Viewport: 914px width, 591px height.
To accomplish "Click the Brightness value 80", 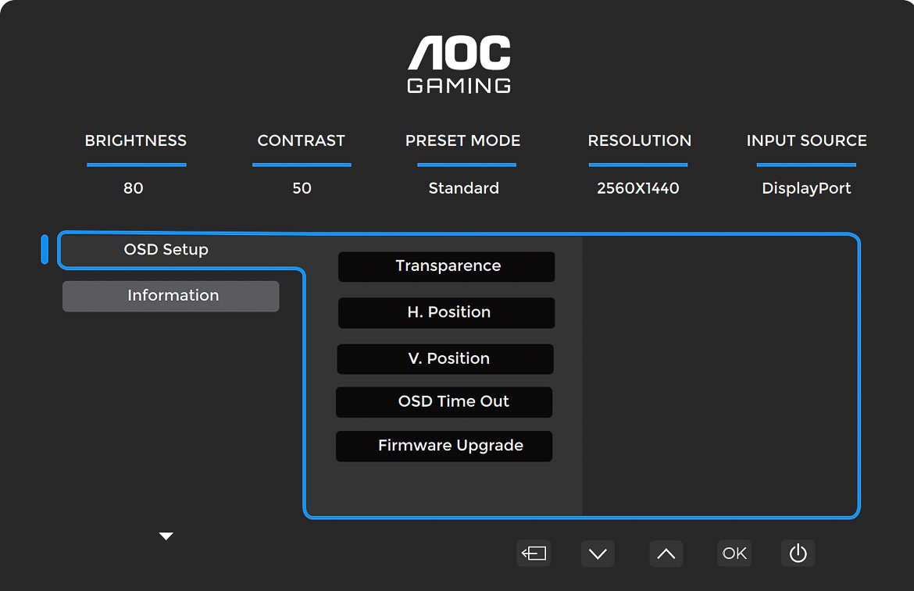I will (x=134, y=188).
